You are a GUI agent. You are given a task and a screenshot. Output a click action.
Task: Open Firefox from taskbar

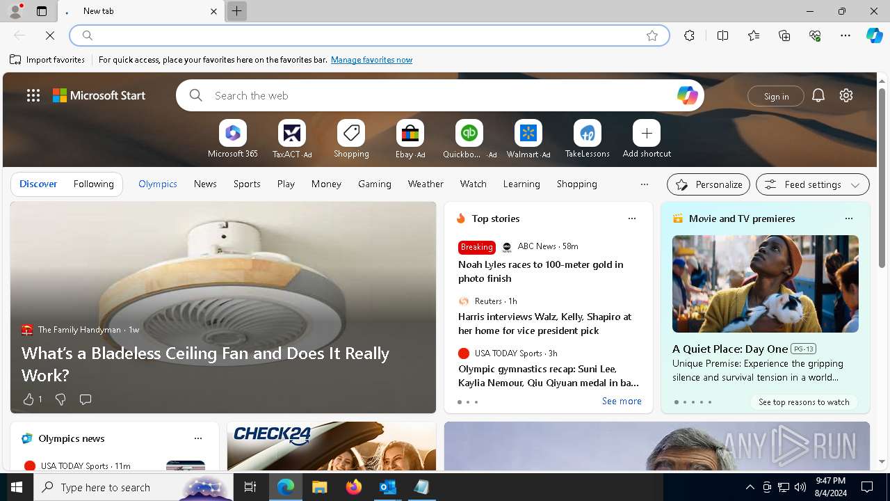point(354,487)
